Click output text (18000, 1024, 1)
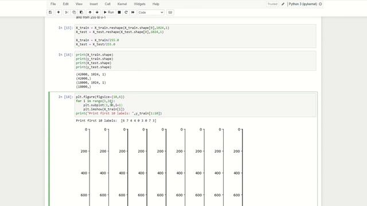Screen dimensions: 367x206 coord(91,82)
